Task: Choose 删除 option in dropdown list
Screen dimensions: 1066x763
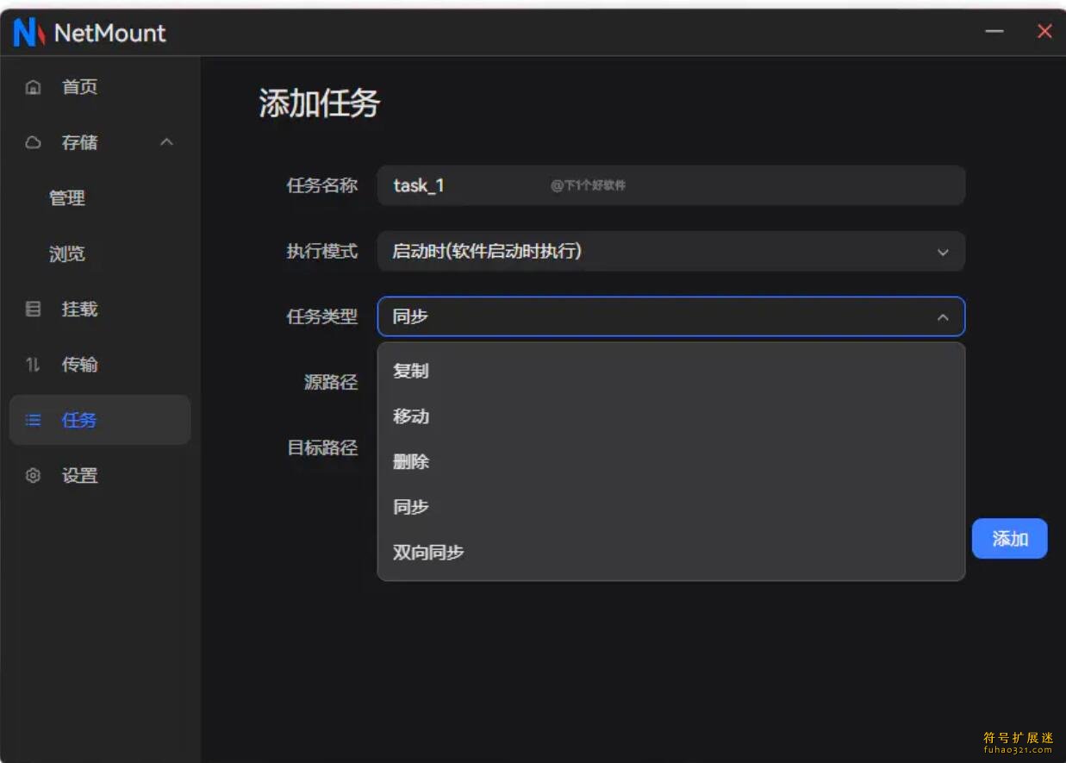Action: pyautogui.click(x=411, y=462)
